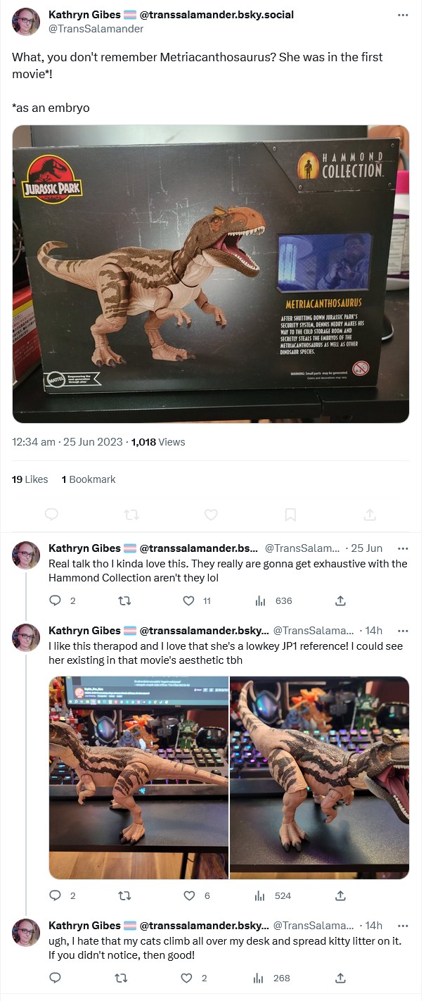Click the share icon under the main tweet
The width and height of the screenshot is (433, 1001).
point(370,515)
